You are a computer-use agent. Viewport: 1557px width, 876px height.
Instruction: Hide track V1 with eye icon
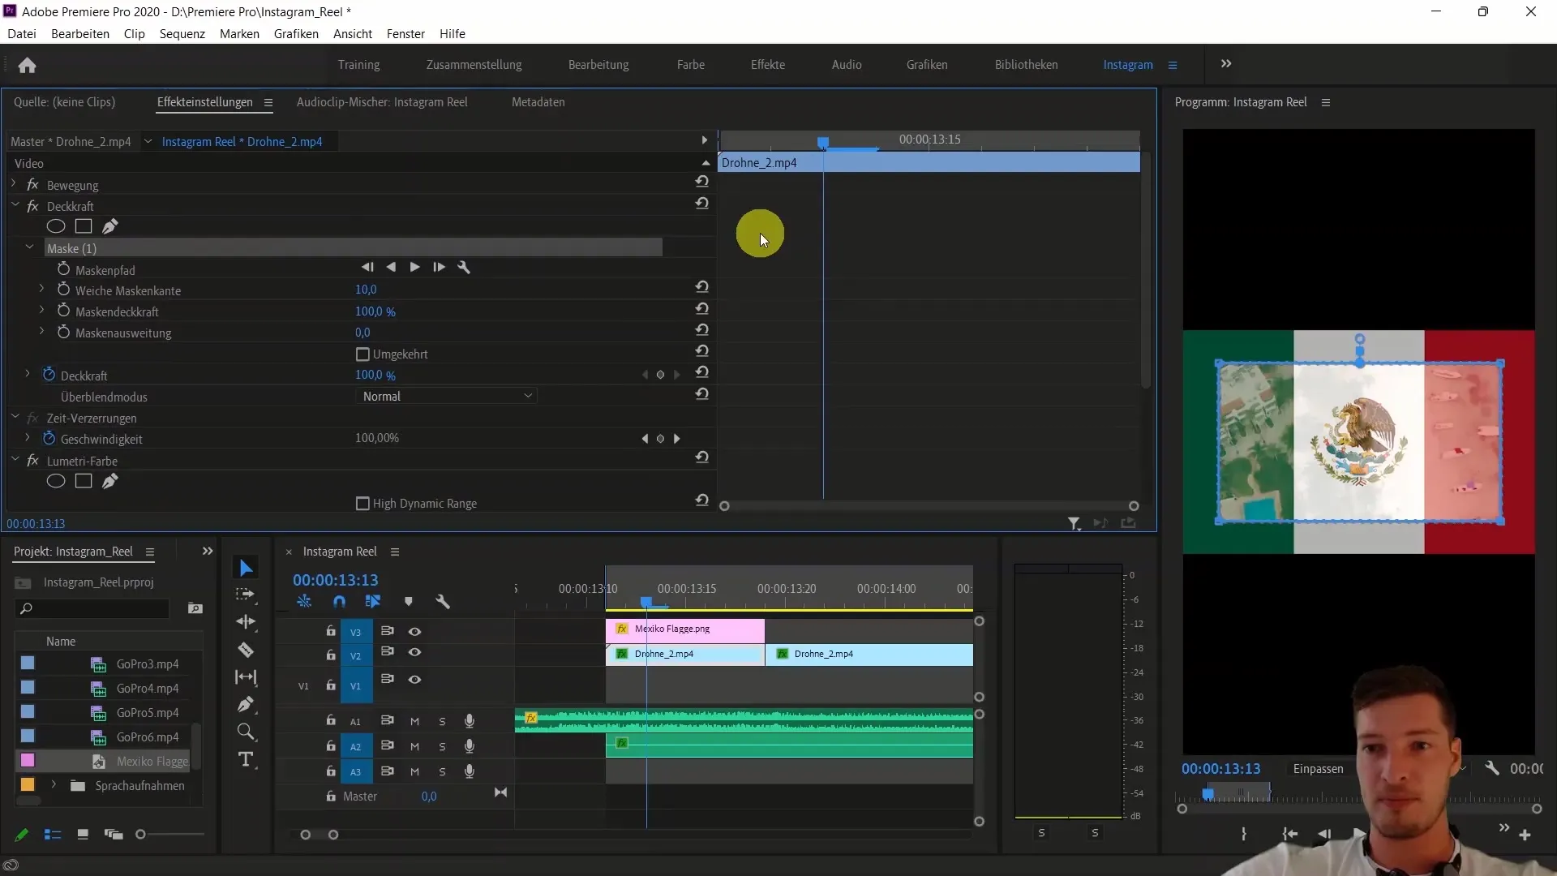[414, 680]
